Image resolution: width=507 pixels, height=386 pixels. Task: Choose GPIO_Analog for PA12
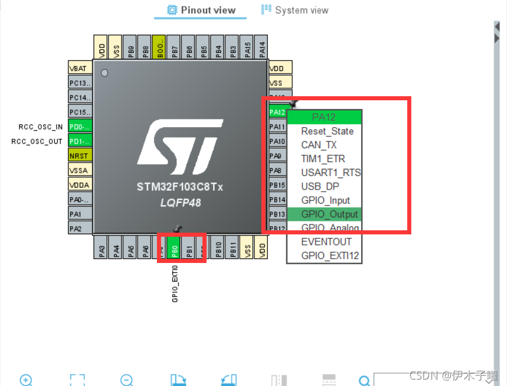(x=324, y=228)
